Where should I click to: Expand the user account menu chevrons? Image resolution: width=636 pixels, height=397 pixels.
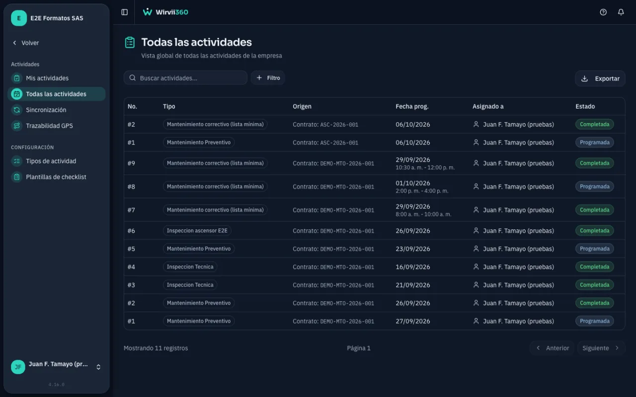click(x=98, y=367)
